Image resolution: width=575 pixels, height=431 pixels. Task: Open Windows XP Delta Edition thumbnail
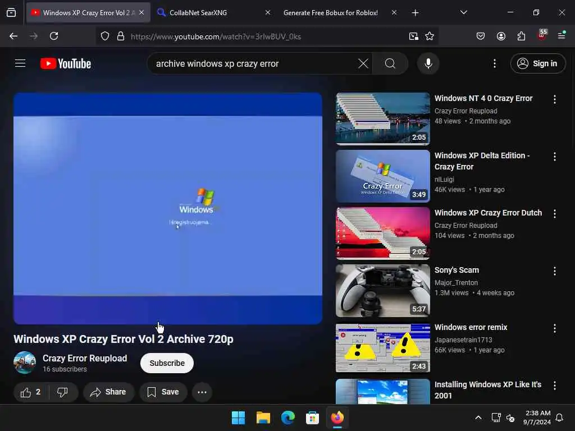pos(383,176)
